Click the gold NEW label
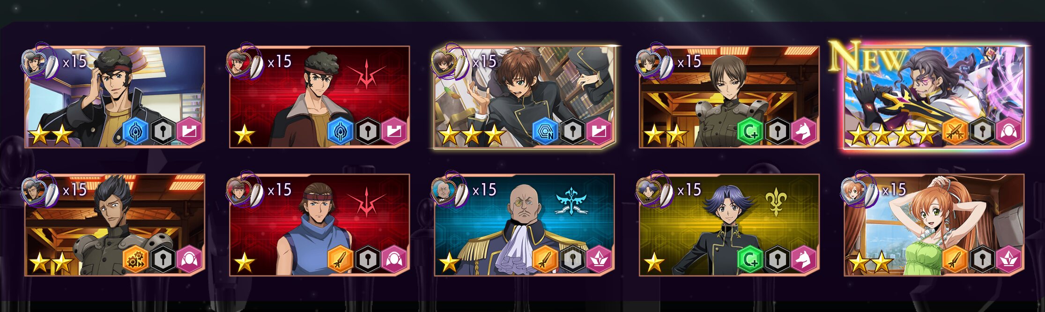Image resolution: width=1045 pixels, height=312 pixels. [867, 56]
